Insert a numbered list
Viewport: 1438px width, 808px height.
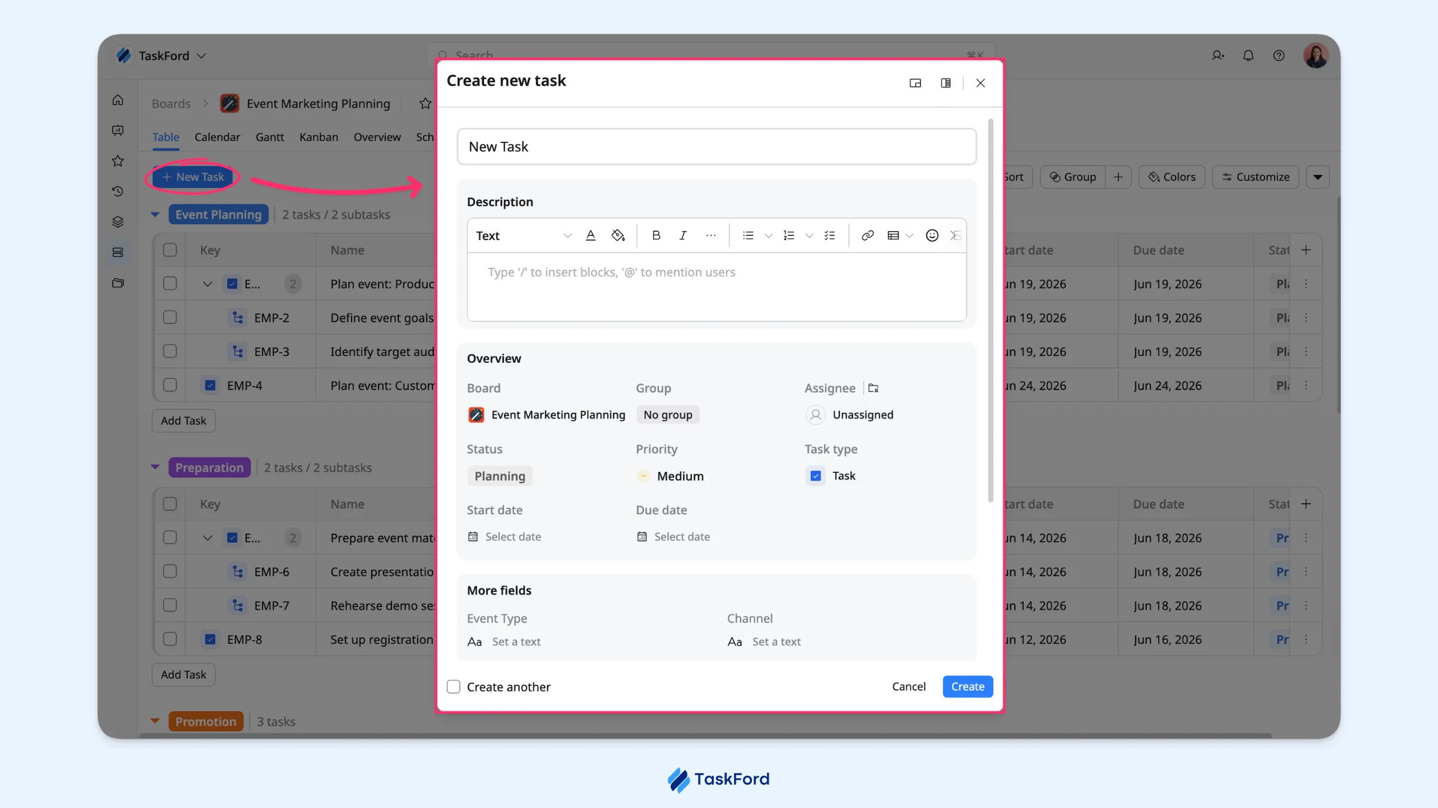click(789, 235)
